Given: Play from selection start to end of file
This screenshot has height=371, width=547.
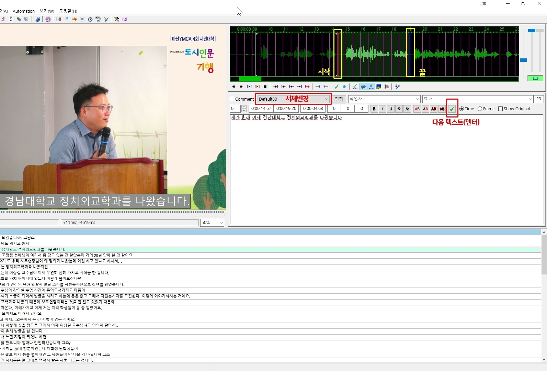Looking at the screenshot, I should click(307, 87).
